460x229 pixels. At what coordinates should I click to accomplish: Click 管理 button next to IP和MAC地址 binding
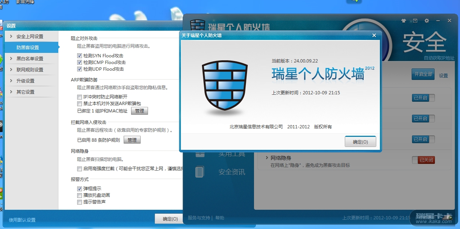pyautogui.click(x=140, y=111)
